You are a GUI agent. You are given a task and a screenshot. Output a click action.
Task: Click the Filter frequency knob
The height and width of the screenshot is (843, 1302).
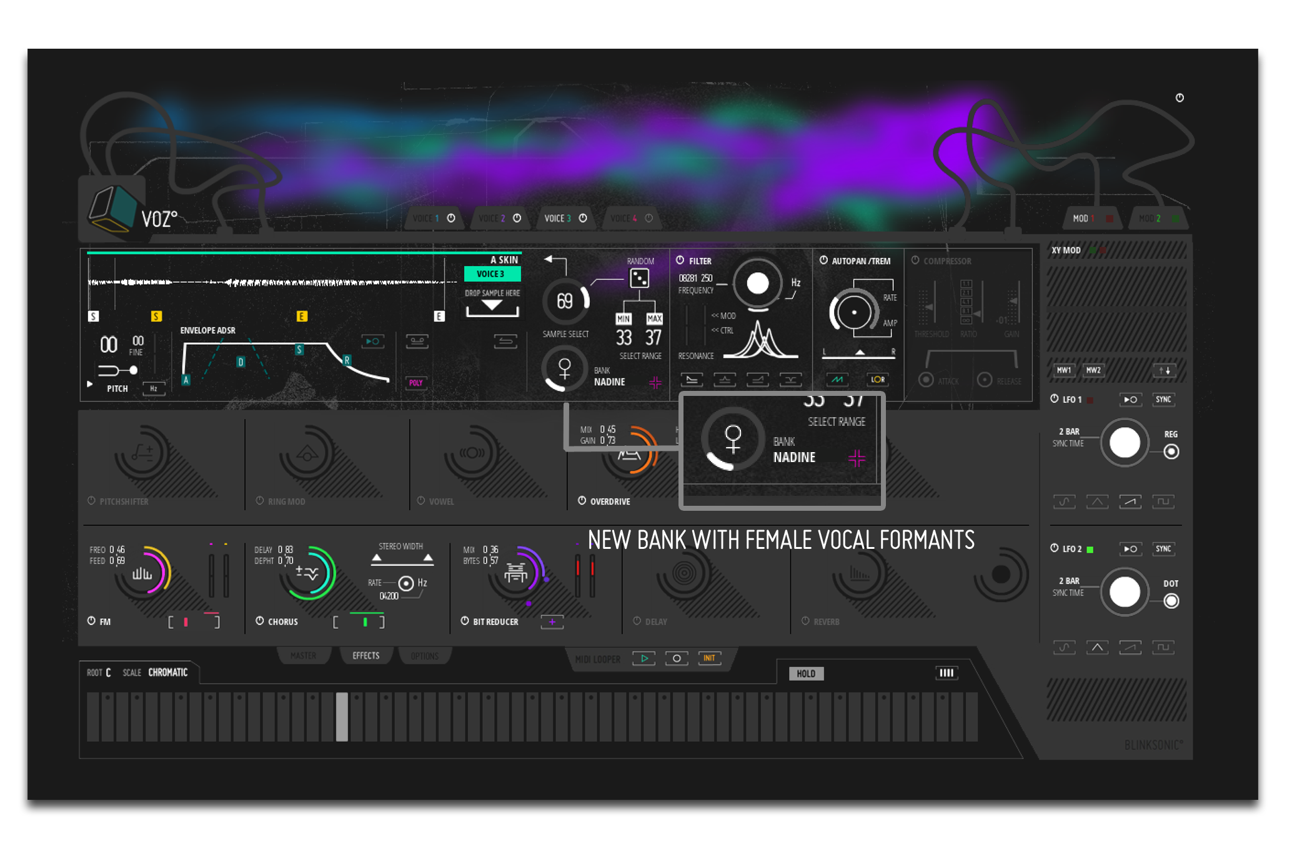click(757, 283)
